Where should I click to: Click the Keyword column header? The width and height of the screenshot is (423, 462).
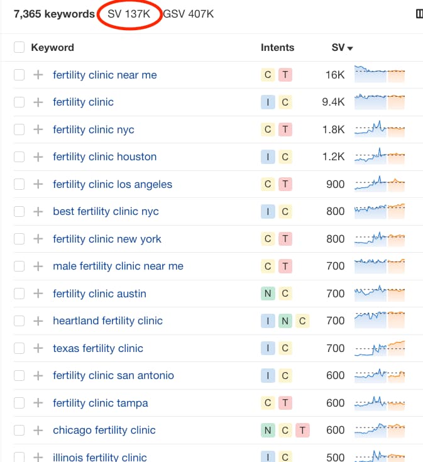pyautogui.click(x=52, y=47)
